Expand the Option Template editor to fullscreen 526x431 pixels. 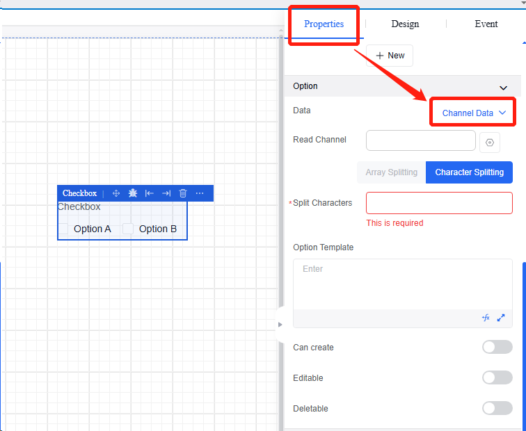point(501,318)
